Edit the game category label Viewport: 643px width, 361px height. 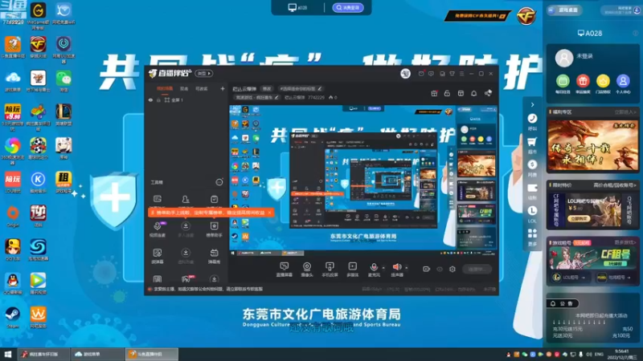pyautogui.click(x=257, y=97)
